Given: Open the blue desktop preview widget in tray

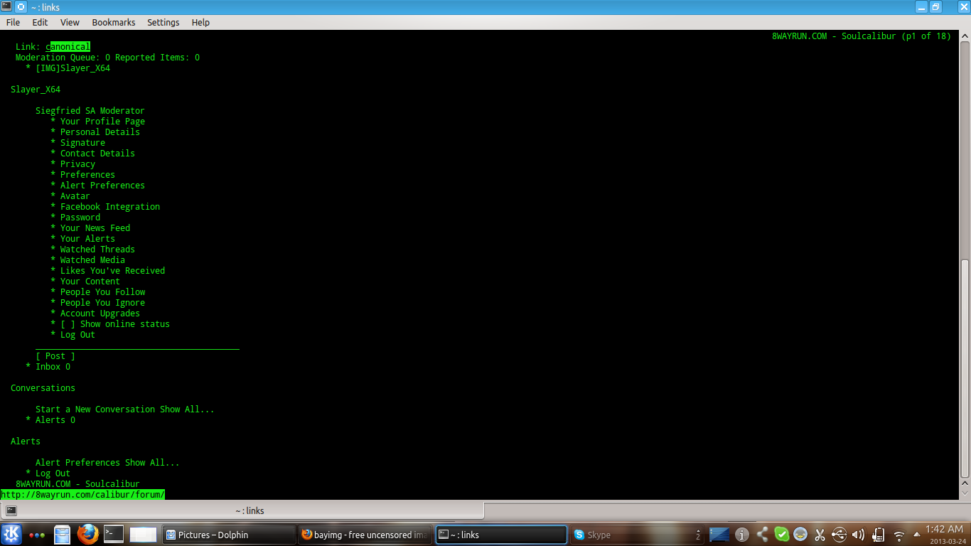Looking at the screenshot, I should pos(719,535).
